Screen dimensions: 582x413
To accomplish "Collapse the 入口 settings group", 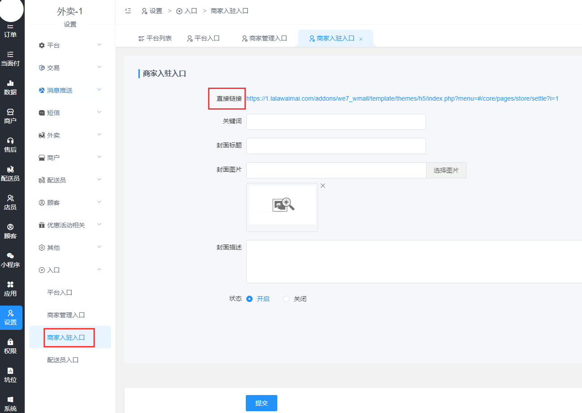I will point(70,270).
